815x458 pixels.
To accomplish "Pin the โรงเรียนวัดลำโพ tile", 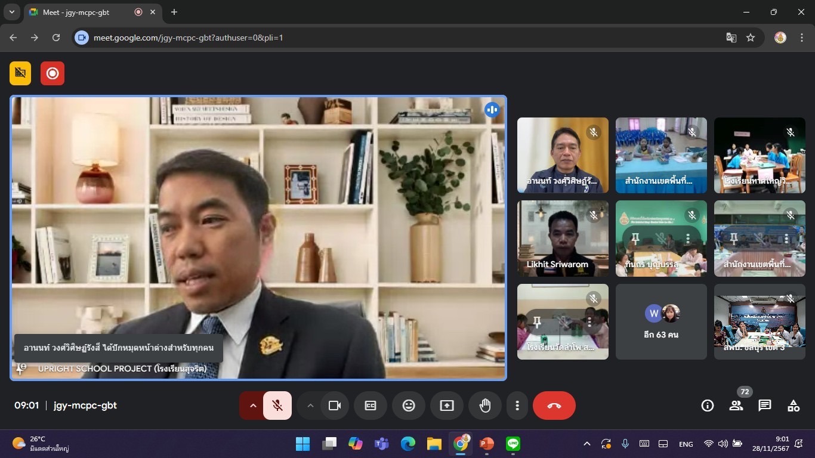I will [537, 322].
